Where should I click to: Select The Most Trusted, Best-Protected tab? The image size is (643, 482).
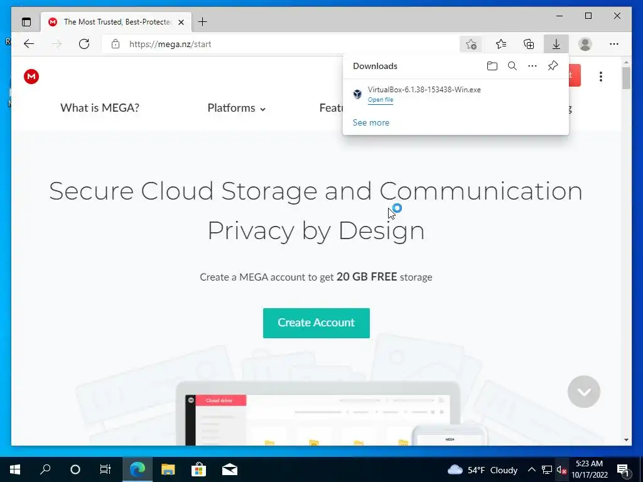click(x=116, y=22)
